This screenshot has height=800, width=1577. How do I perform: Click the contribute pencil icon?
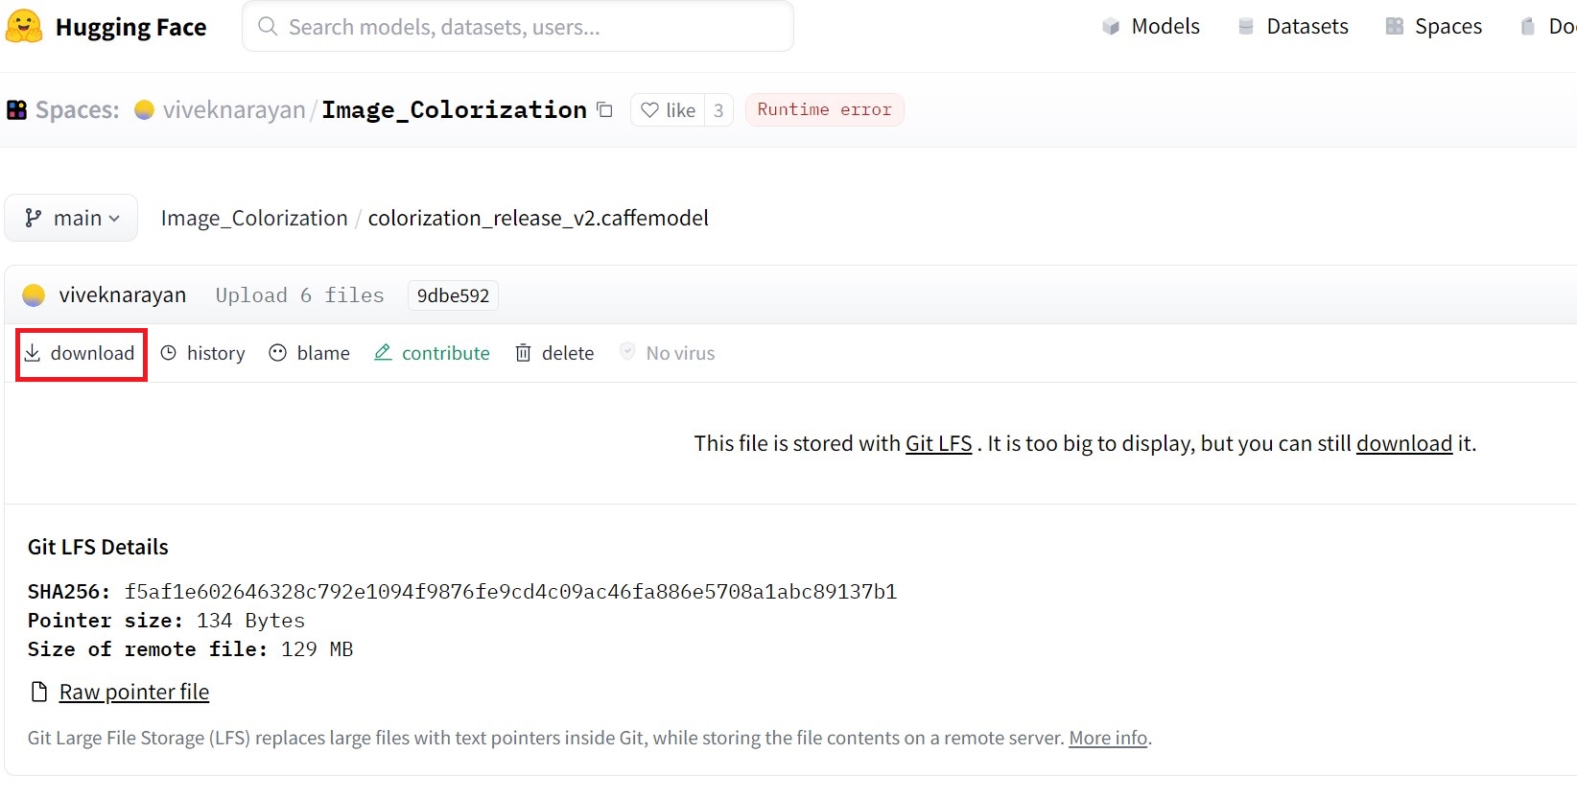(383, 353)
